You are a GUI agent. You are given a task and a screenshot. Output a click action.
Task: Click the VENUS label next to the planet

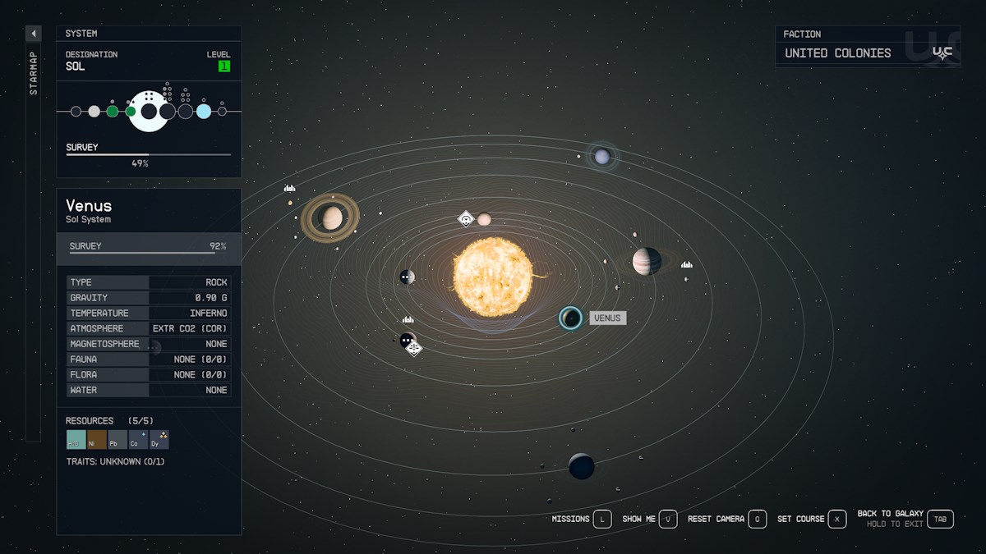click(x=607, y=318)
